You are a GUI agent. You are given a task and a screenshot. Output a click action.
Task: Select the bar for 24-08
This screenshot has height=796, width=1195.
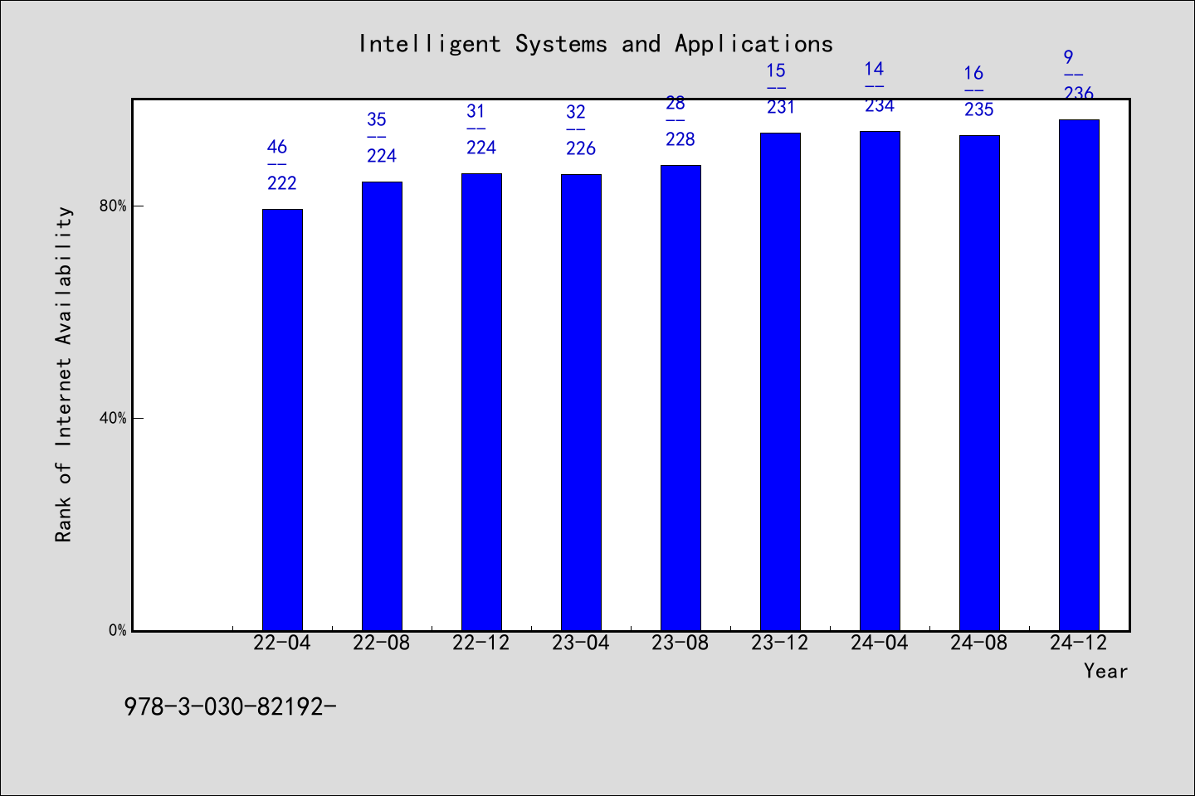coord(979,383)
